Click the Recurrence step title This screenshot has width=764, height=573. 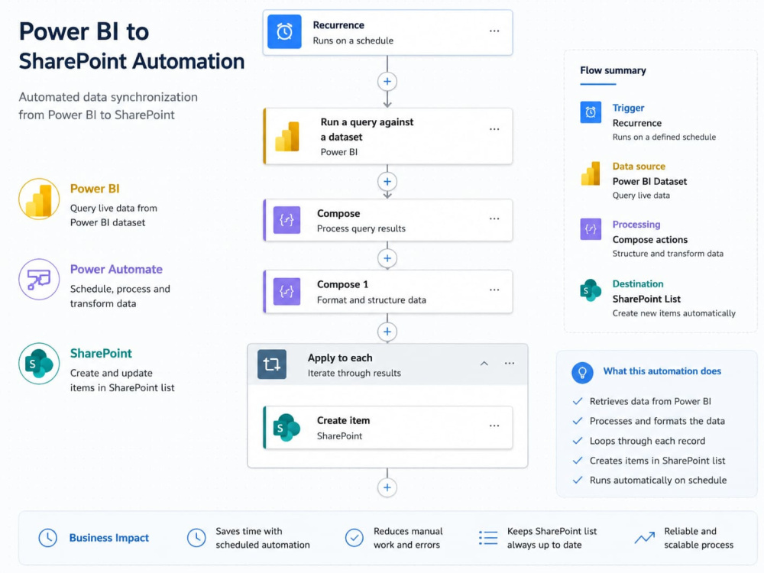pos(338,25)
